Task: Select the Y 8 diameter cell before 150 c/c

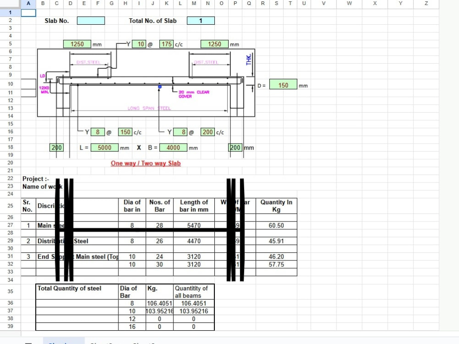Action: pos(98,132)
